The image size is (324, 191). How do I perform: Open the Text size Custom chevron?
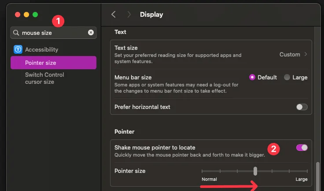(306, 55)
